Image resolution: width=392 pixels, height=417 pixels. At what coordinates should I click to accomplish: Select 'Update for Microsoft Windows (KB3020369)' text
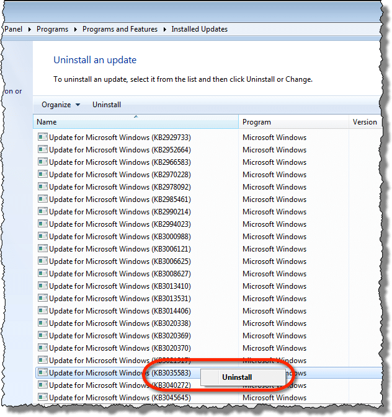pyautogui.click(x=120, y=336)
